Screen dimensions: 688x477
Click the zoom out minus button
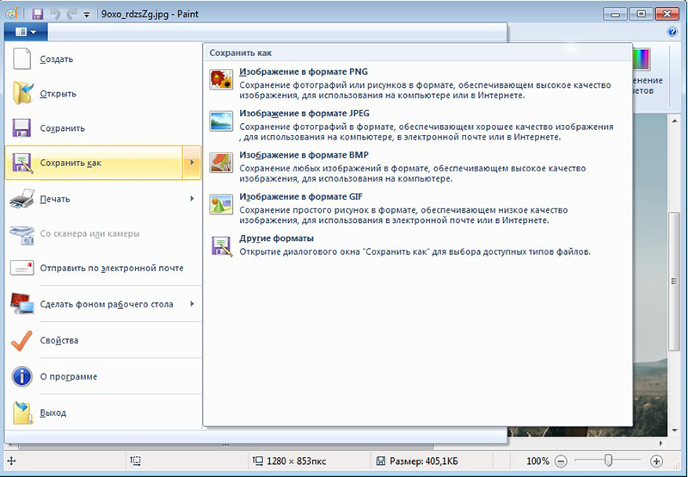(x=561, y=462)
